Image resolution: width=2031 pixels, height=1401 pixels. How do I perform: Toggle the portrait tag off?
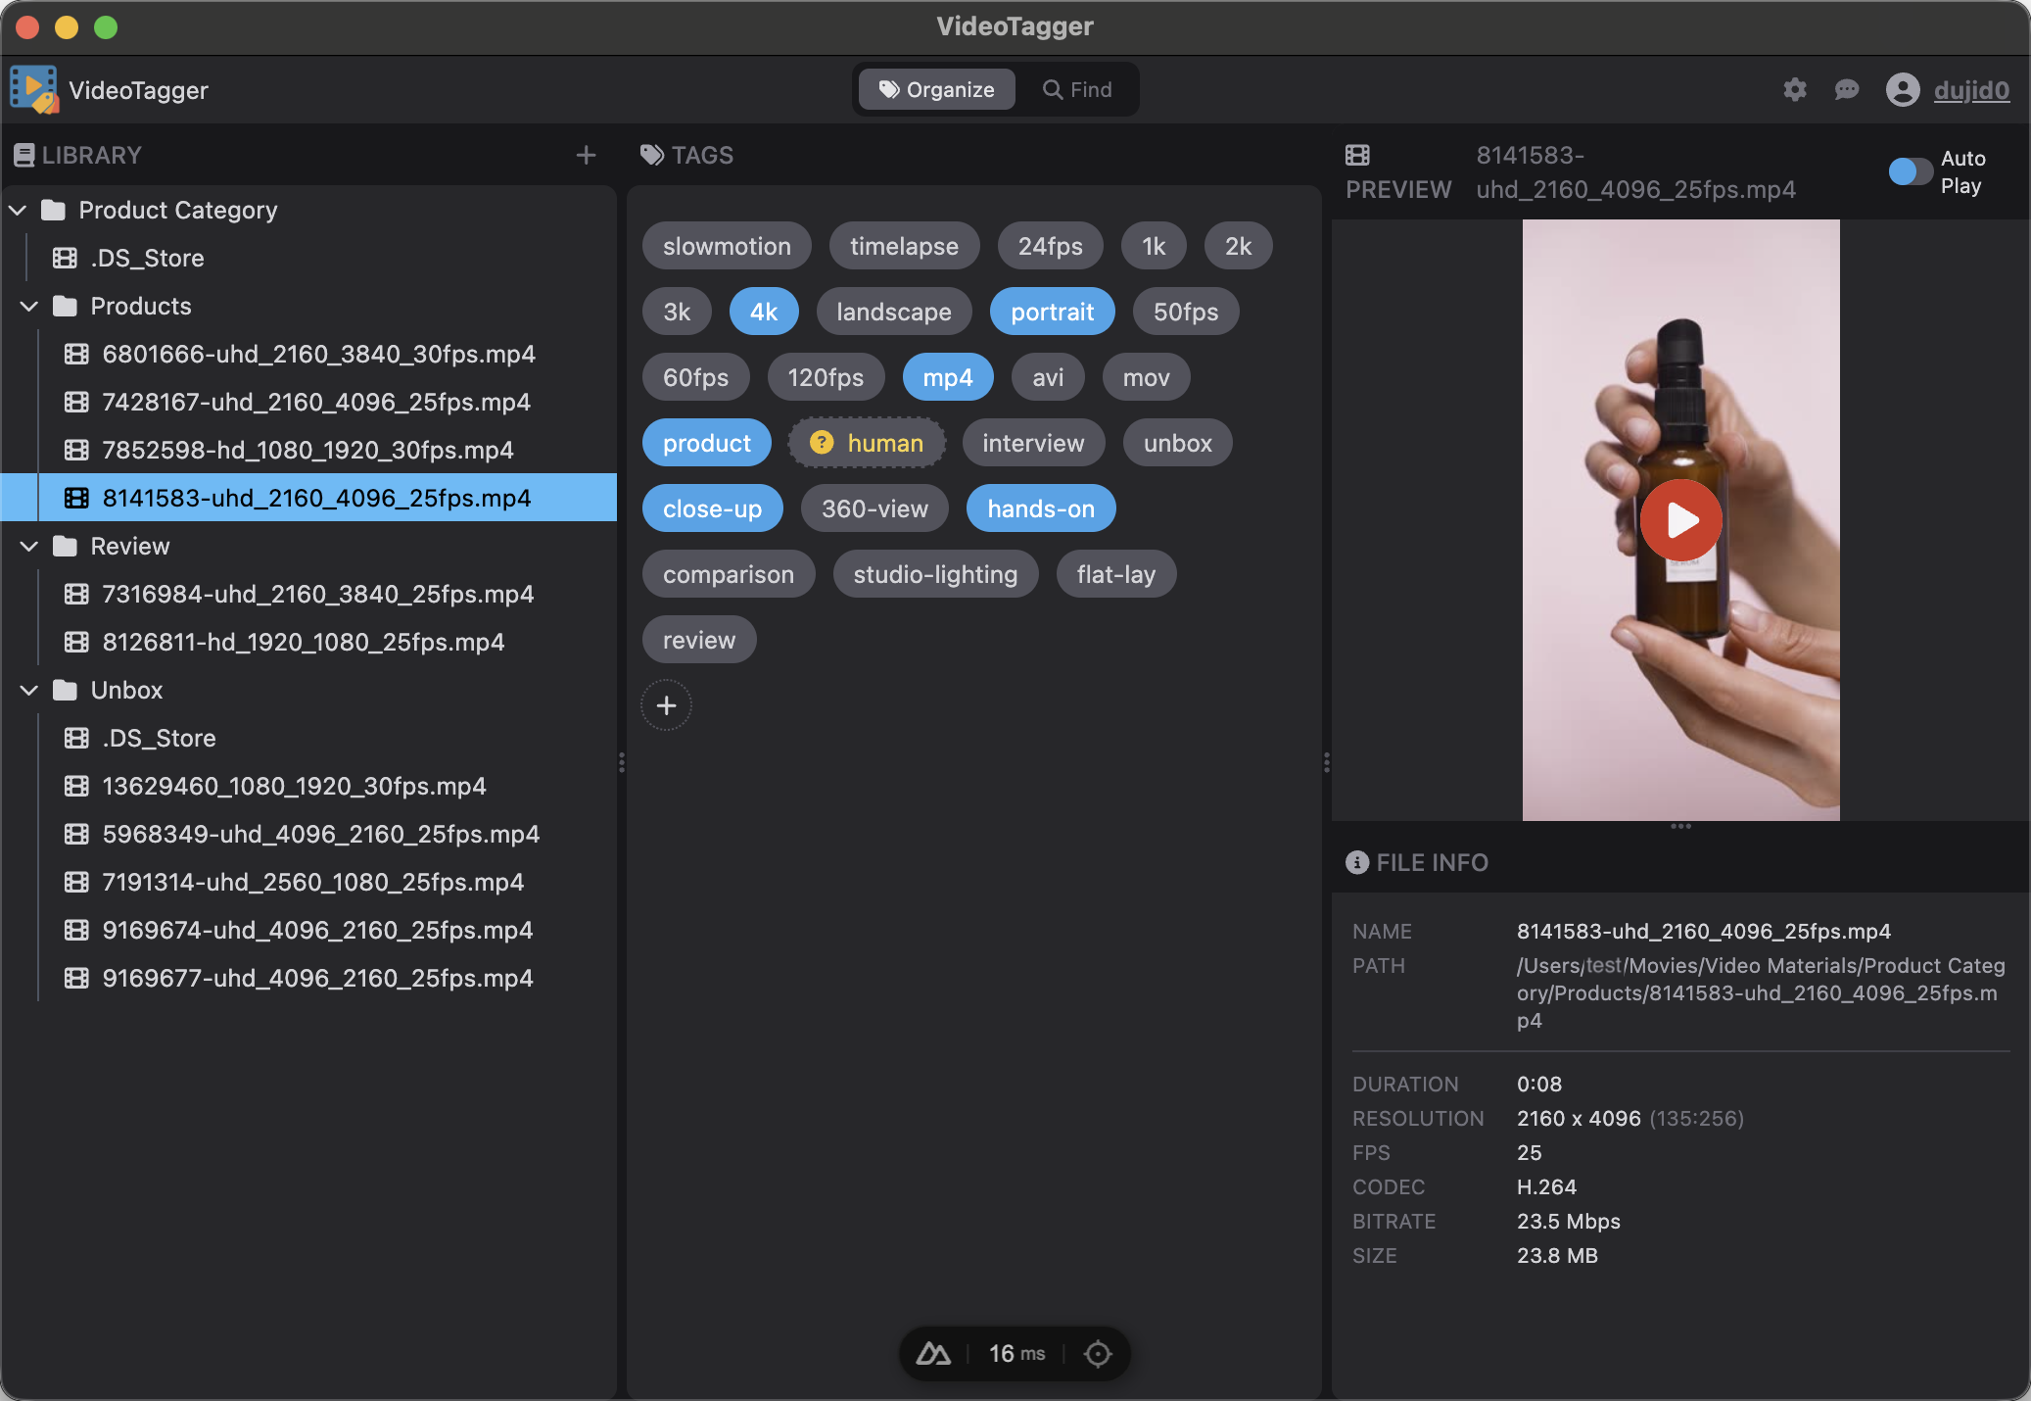pos(1052,312)
